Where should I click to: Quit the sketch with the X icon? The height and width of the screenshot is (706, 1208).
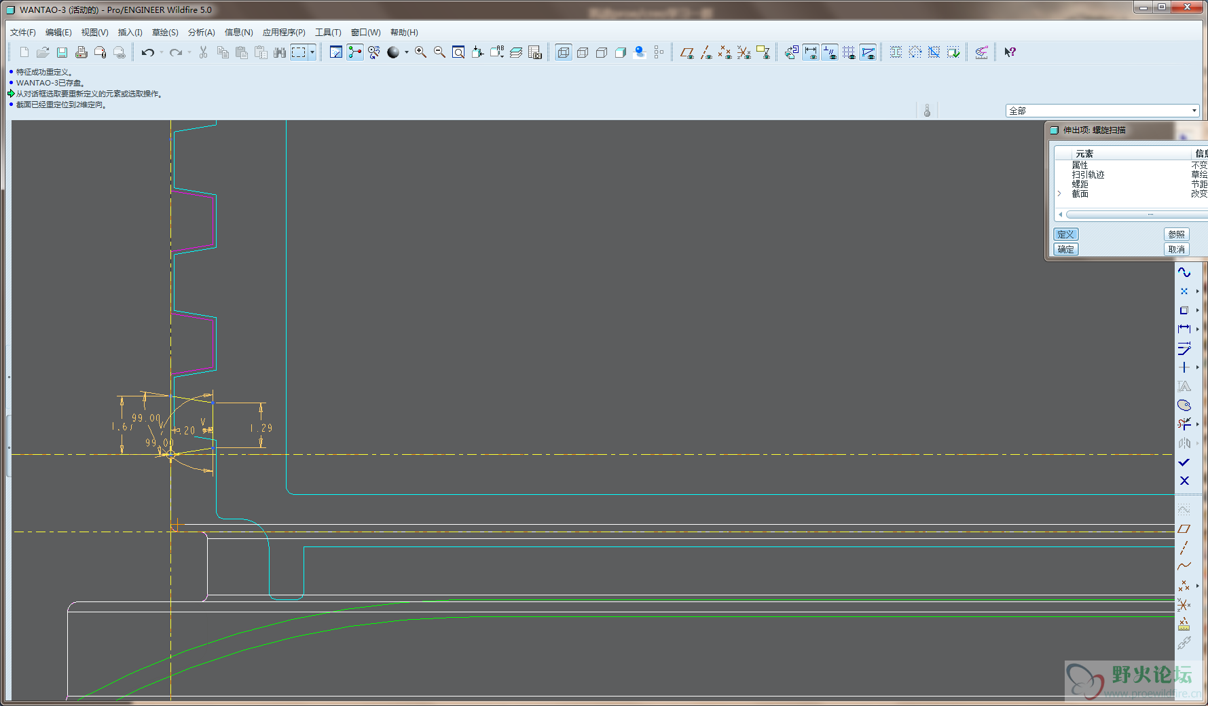point(1184,481)
